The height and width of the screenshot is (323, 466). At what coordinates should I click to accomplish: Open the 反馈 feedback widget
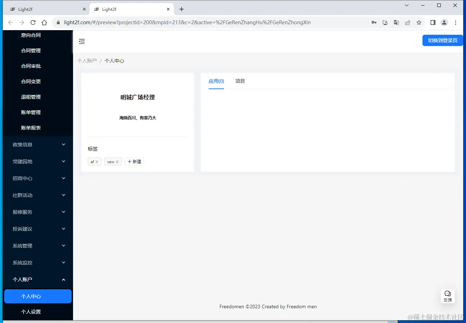point(448,296)
